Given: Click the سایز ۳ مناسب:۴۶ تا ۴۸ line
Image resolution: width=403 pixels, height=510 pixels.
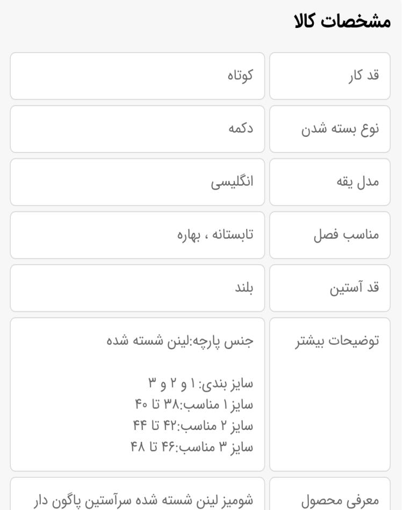Looking at the screenshot, I should pos(192,447).
